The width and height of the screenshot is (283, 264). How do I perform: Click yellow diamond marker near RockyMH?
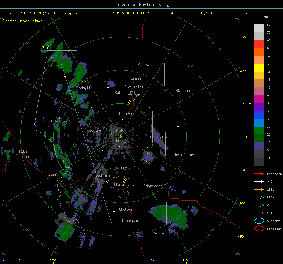click(84, 82)
